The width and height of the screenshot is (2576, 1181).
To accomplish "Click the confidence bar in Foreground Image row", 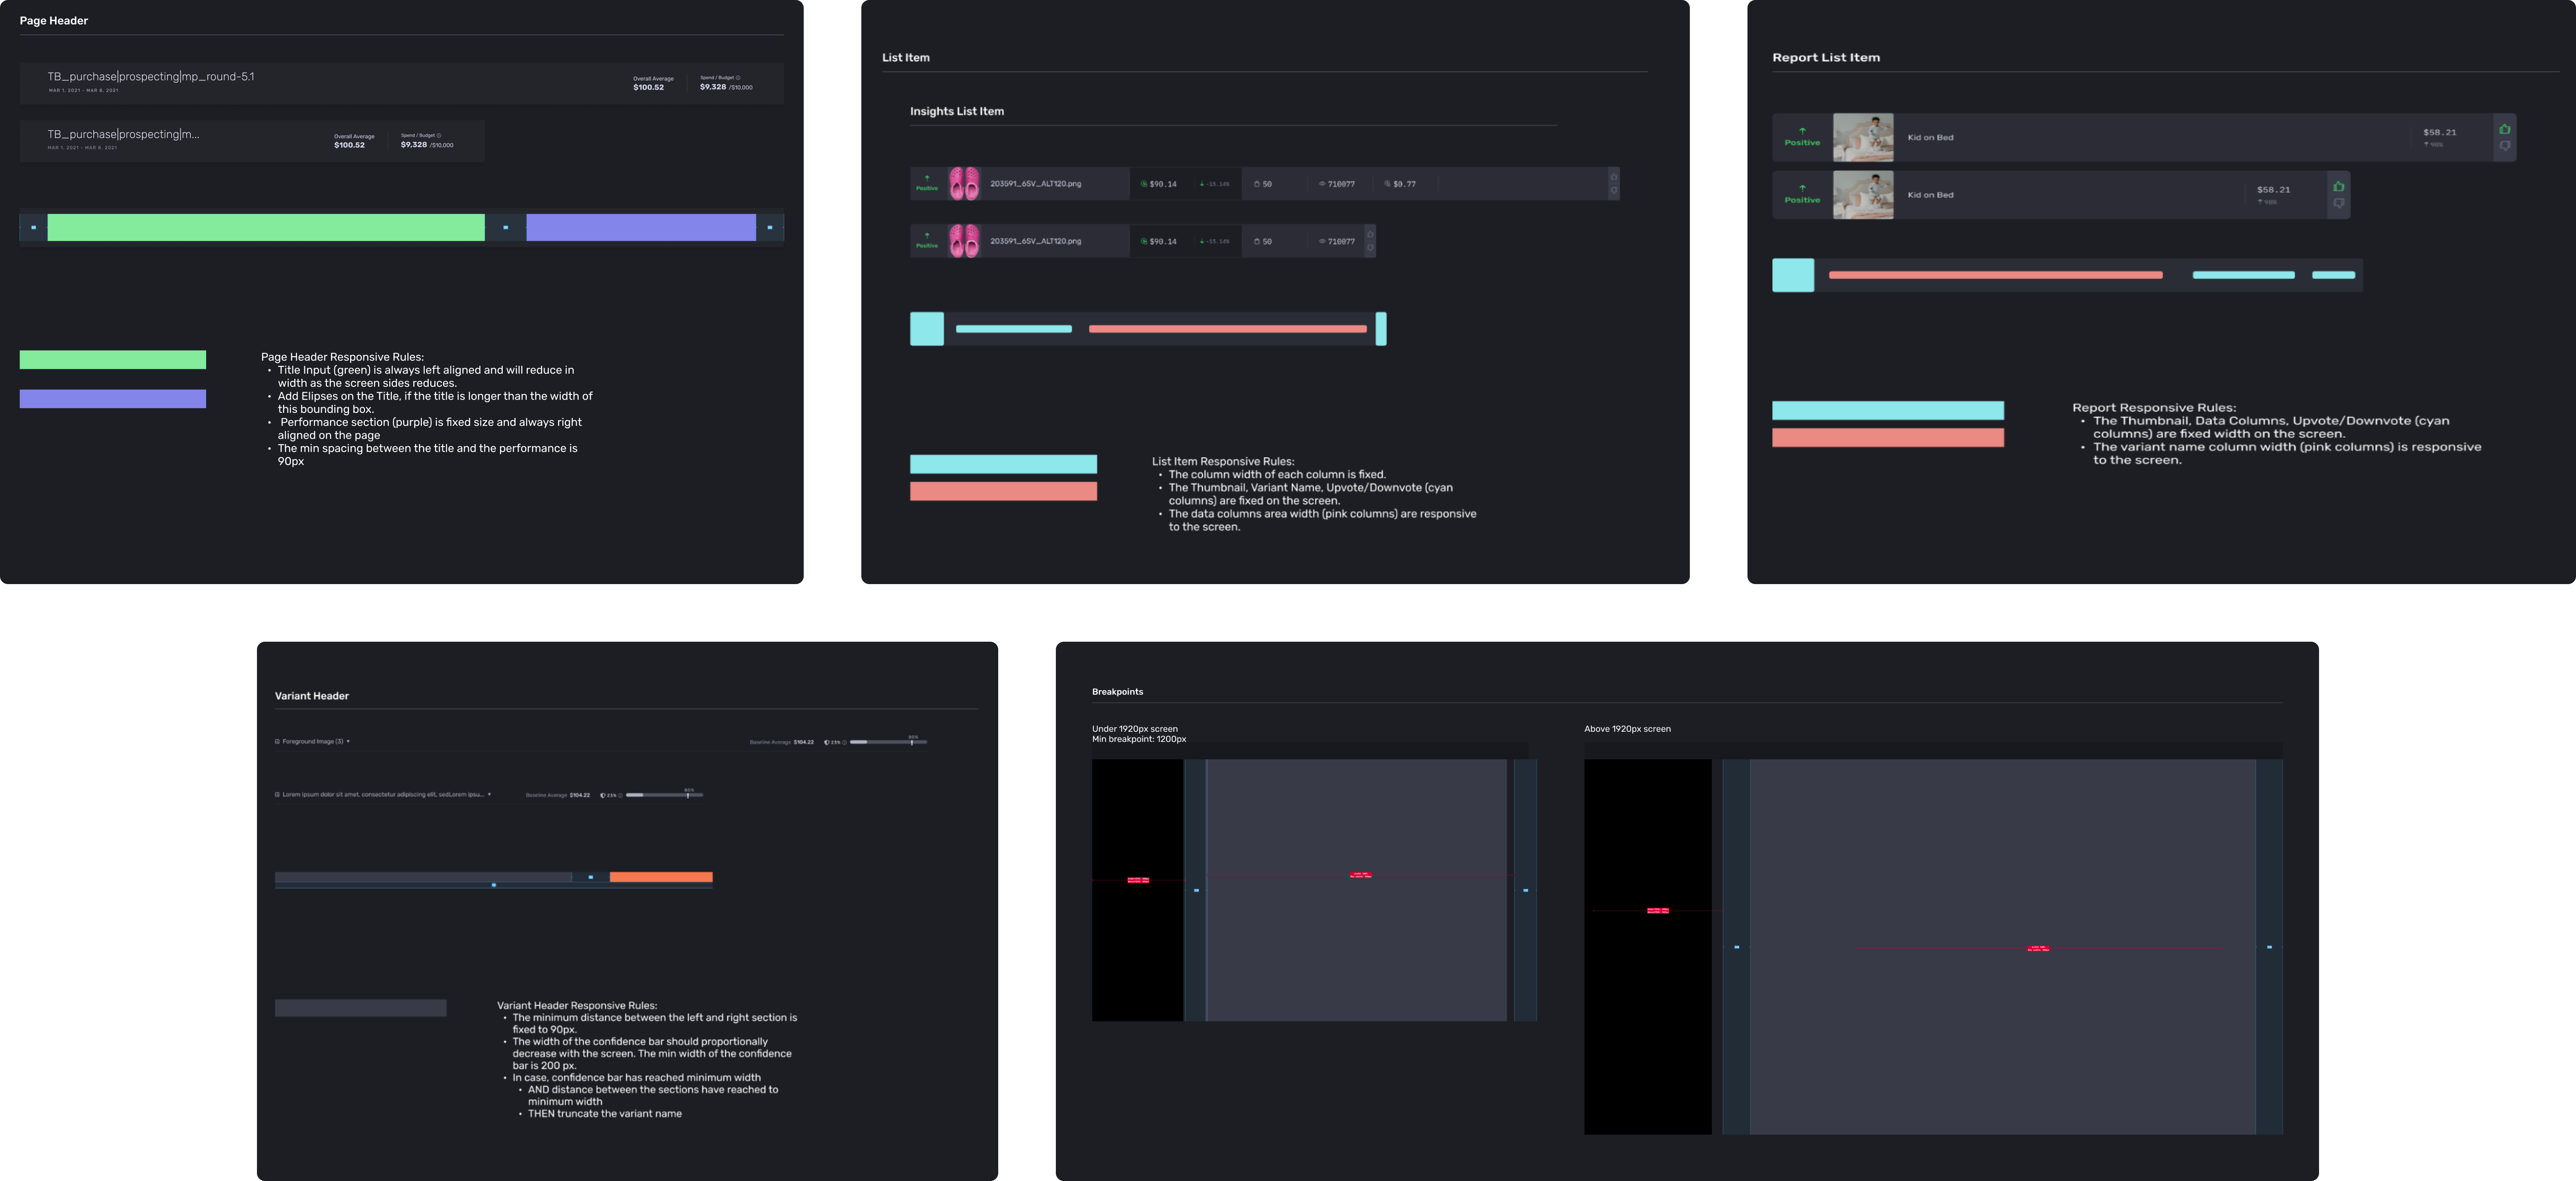I will [x=888, y=743].
